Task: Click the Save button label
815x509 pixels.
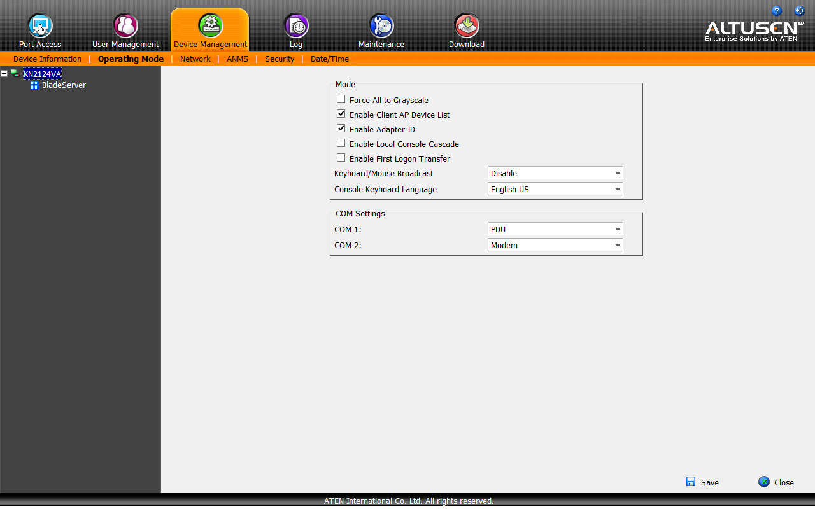Action: [x=710, y=483]
